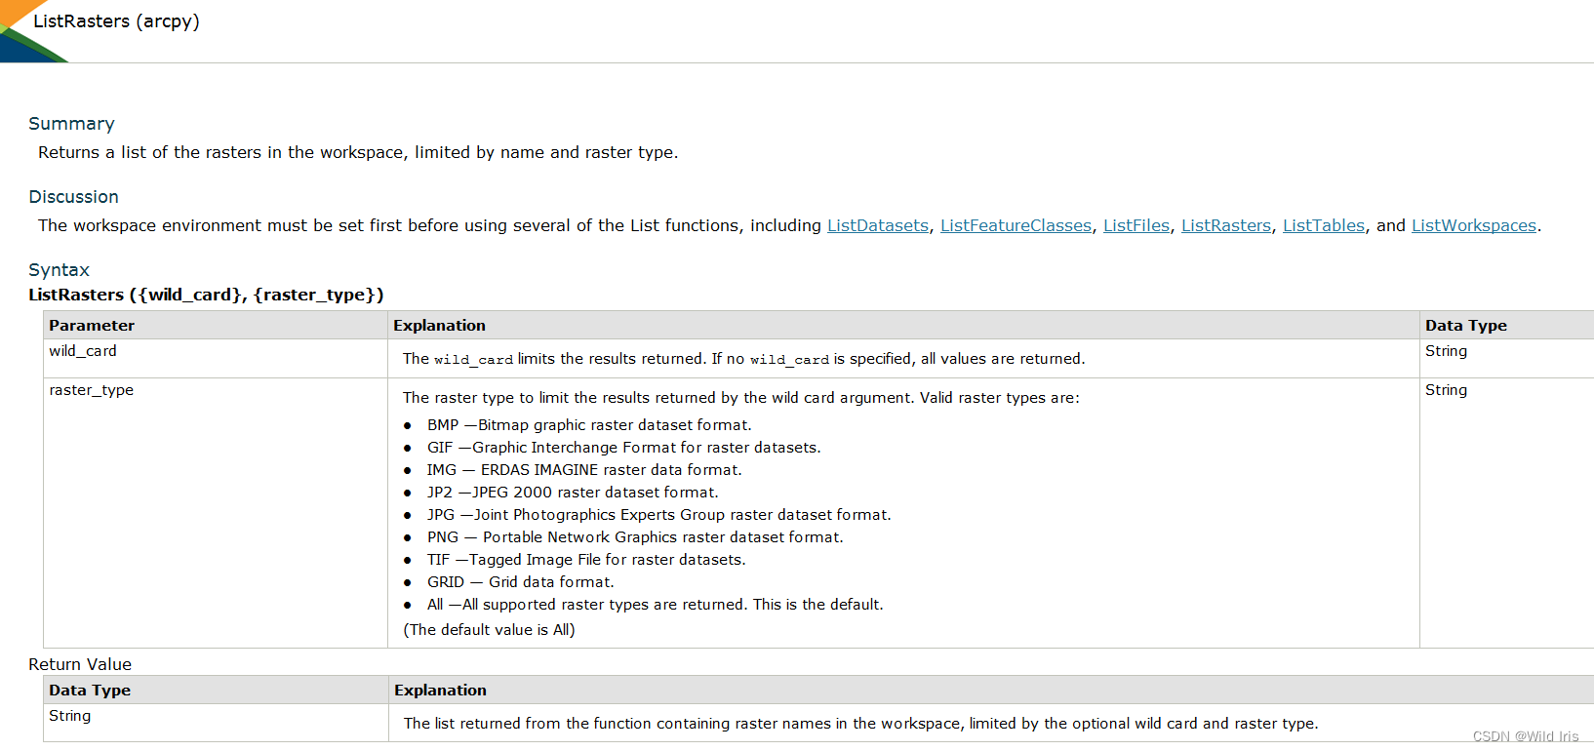Select the Summary section heading

coord(71,124)
